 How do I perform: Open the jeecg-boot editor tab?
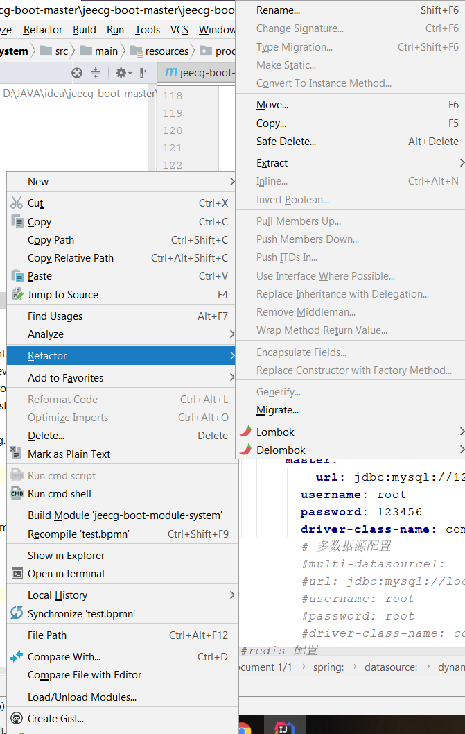tap(197, 73)
